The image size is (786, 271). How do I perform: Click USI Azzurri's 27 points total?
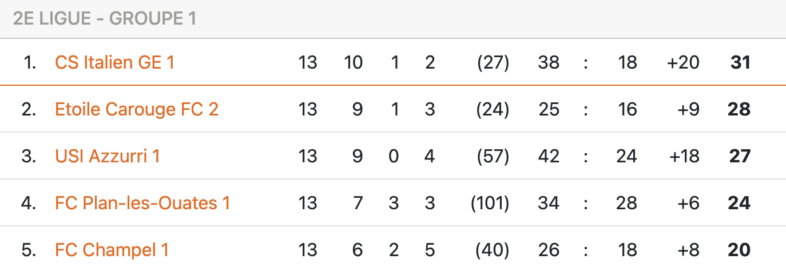[x=740, y=156]
